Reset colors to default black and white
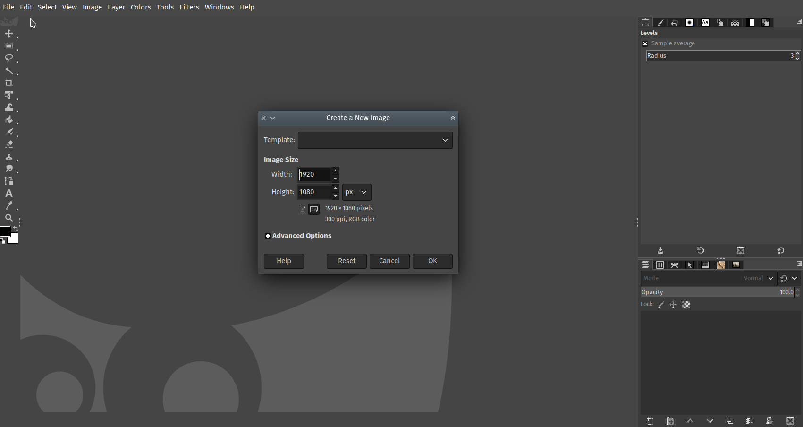Screen dimensions: 803x427 coord(3,241)
